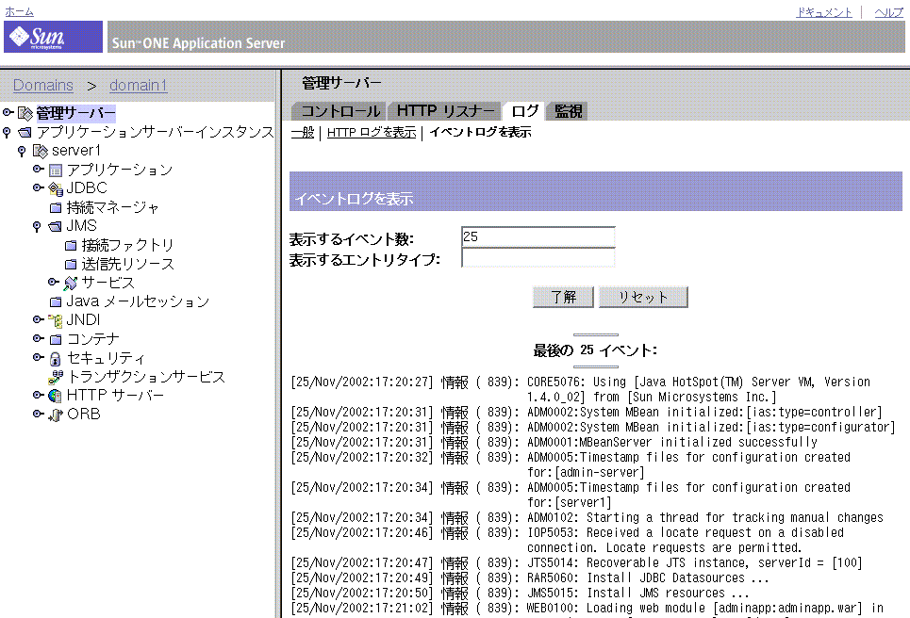Click the ORB node icon
The image size is (910, 618).
point(55,415)
